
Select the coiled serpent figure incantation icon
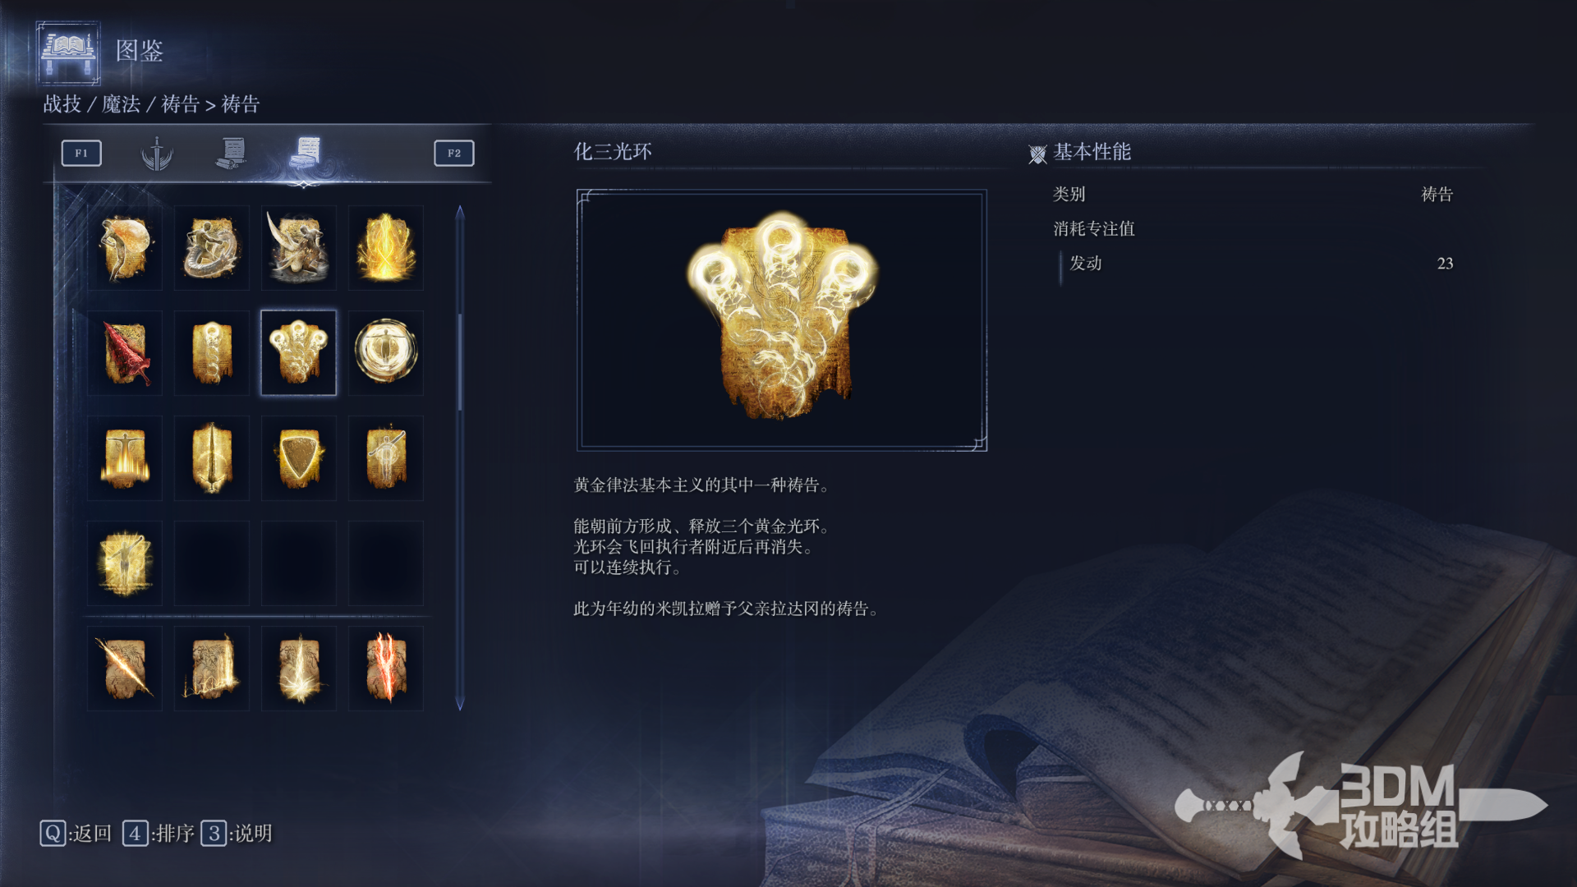coord(212,248)
